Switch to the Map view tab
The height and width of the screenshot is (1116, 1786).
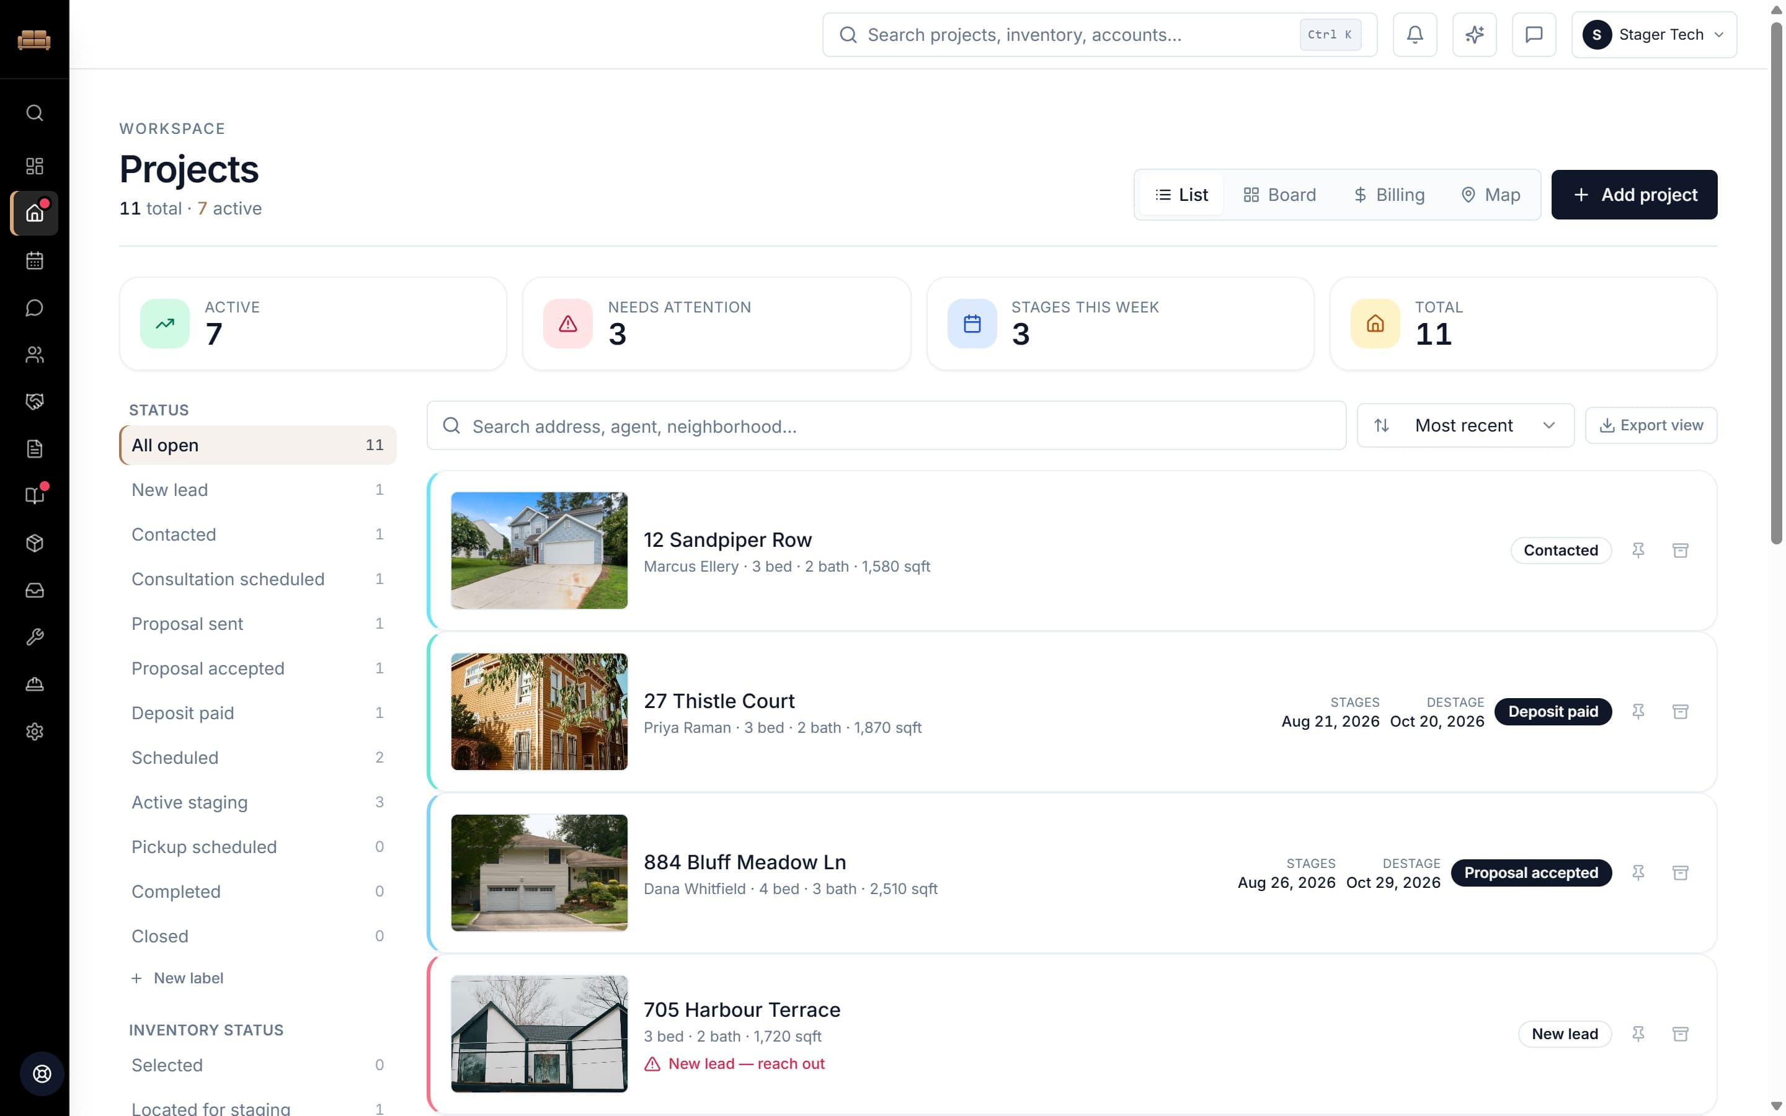(x=1491, y=195)
